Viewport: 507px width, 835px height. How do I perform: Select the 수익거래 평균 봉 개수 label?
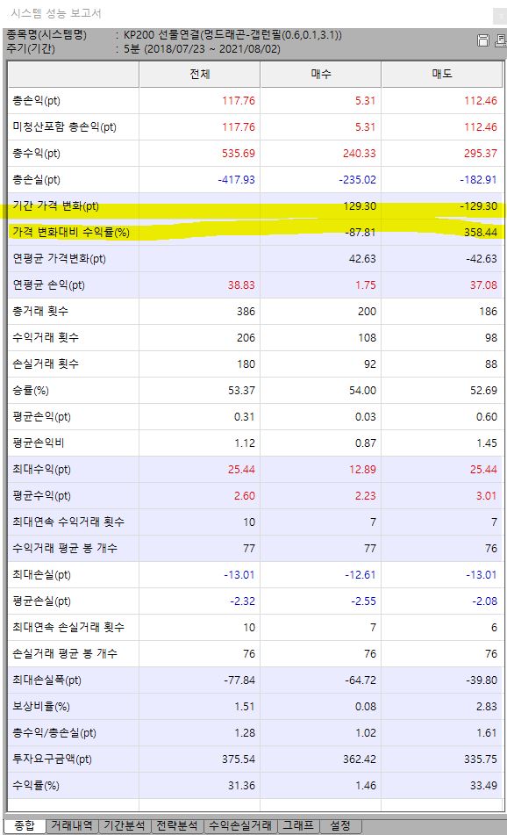pos(65,549)
